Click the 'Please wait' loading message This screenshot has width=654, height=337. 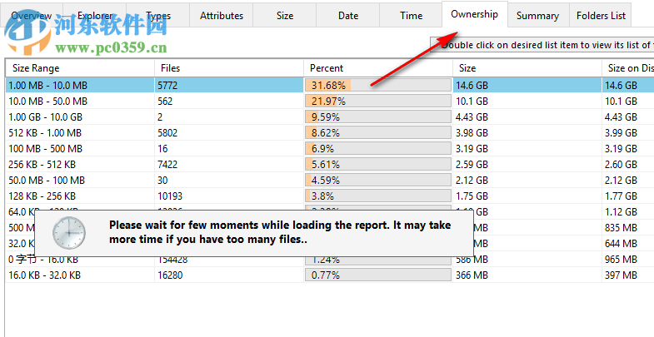click(280, 232)
